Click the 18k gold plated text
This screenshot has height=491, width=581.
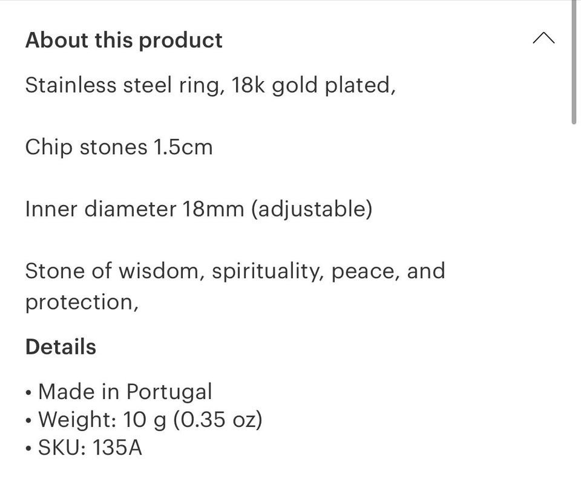(x=313, y=85)
